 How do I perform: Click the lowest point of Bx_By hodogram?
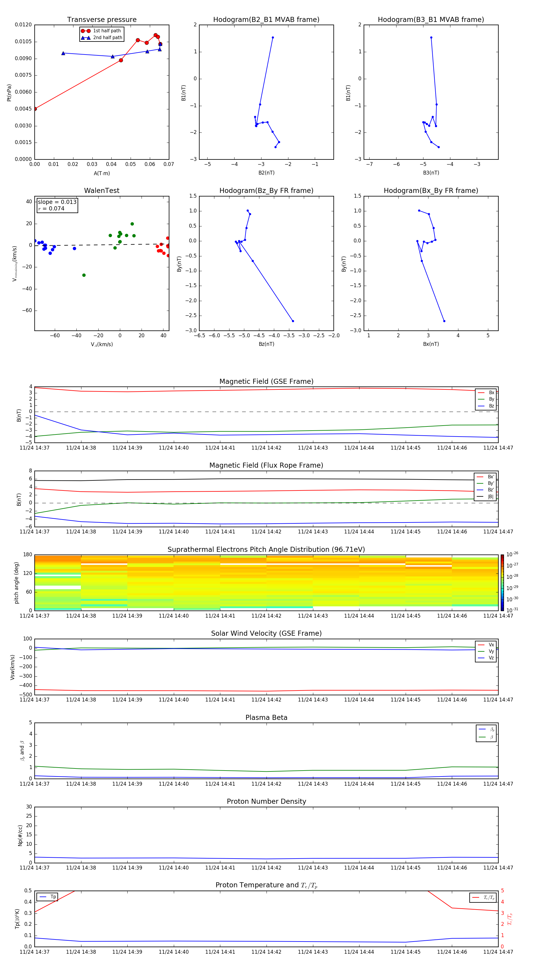[444, 321]
